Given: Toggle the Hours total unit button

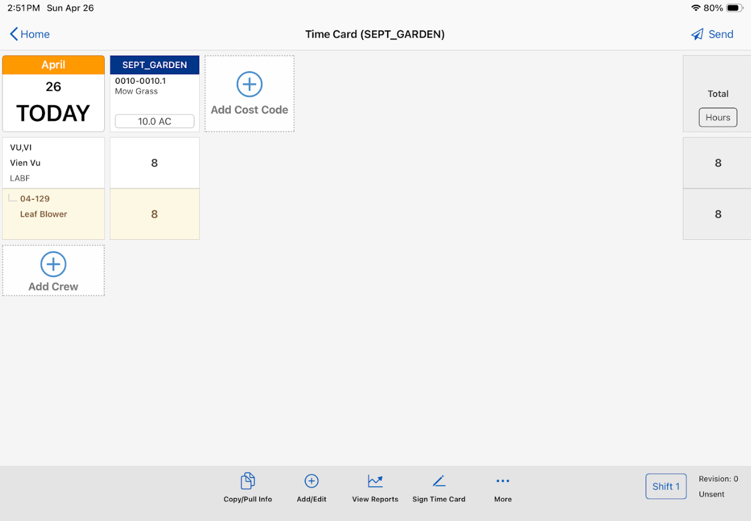Looking at the screenshot, I should coord(717,117).
